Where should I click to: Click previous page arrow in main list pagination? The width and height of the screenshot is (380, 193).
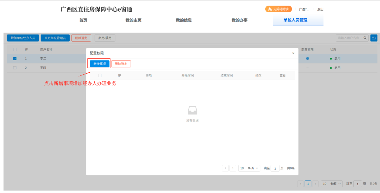coord(300,184)
